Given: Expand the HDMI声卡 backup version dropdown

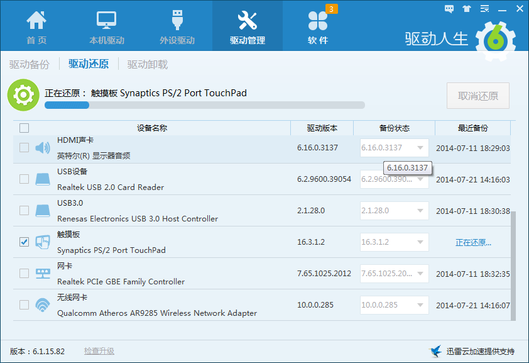Looking at the screenshot, I should click(x=420, y=148).
